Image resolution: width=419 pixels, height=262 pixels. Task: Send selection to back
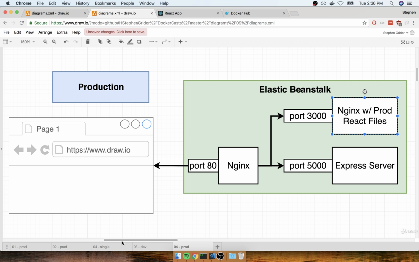[109, 42]
